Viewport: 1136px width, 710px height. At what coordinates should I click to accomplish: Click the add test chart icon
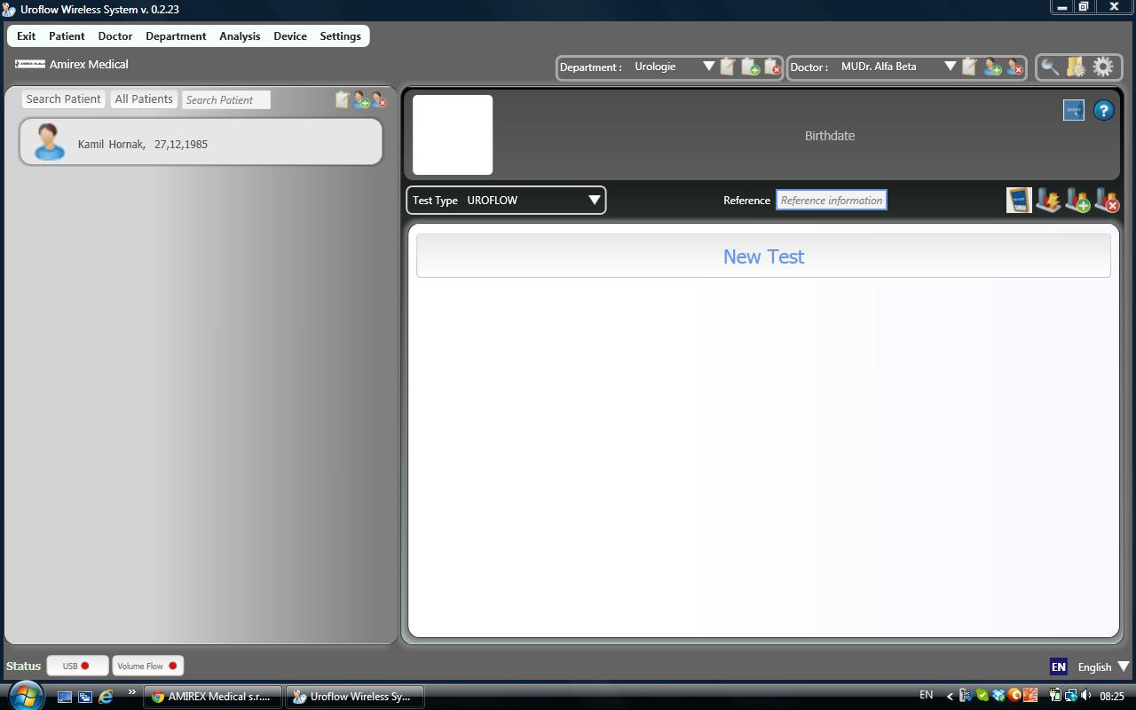[1077, 201]
